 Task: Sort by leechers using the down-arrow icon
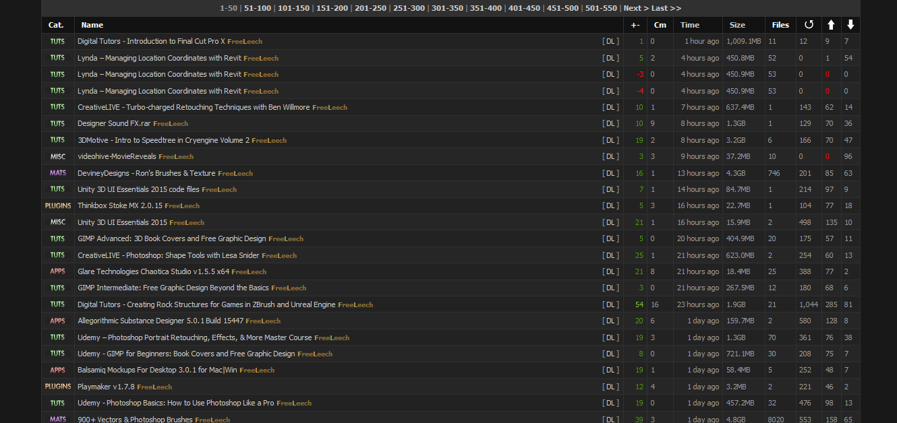(850, 25)
